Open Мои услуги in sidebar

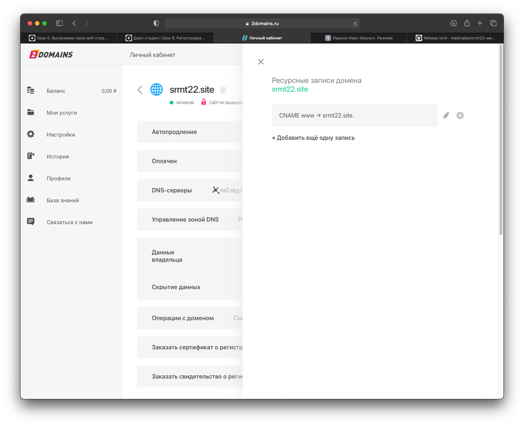62,113
